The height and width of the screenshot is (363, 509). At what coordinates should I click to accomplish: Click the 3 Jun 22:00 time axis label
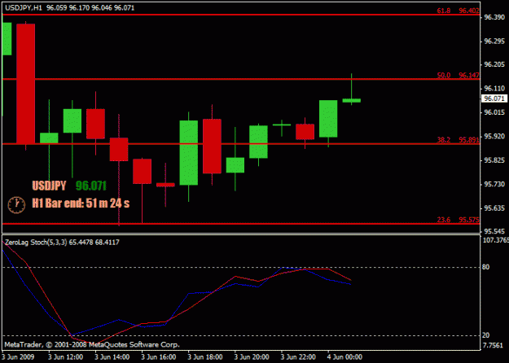pyautogui.click(x=298, y=357)
